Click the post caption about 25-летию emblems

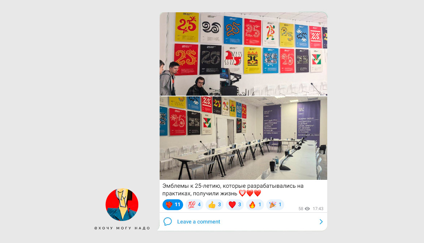pyautogui.click(x=233, y=190)
